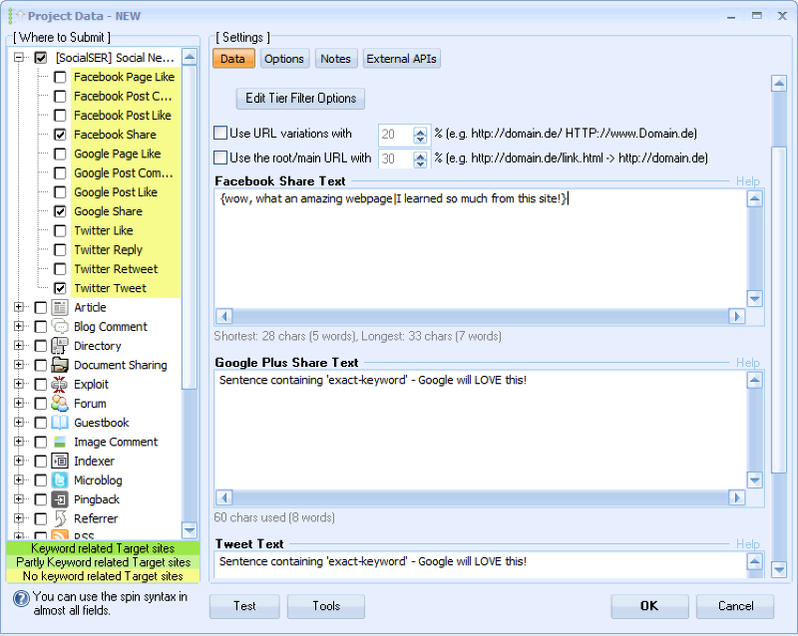The width and height of the screenshot is (798, 636).
Task: Click Edit Tier Filter Options button
Action: 300,99
